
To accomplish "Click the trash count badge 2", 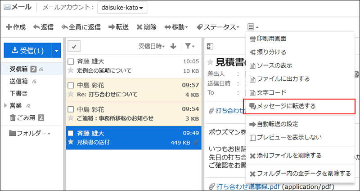I will pos(41,118).
